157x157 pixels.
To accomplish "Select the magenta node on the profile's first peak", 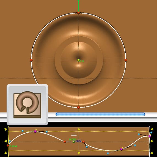I will 35,131.
